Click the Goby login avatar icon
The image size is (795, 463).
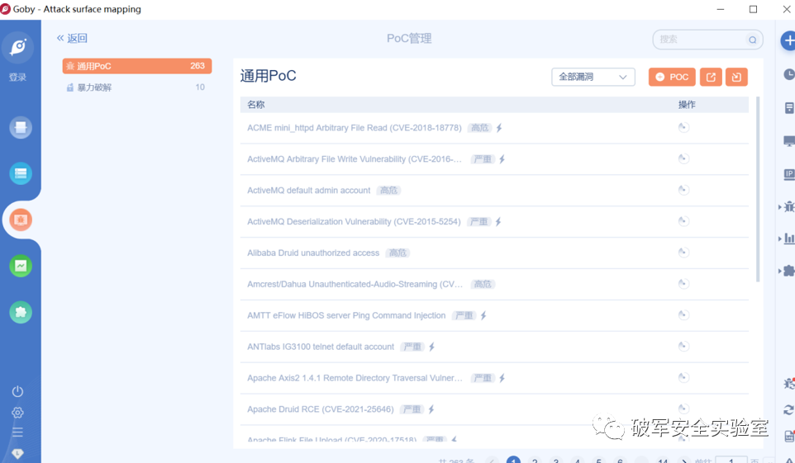point(18,46)
